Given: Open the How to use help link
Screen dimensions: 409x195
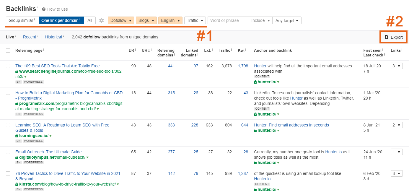Looking at the screenshot, I should pyautogui.click(x=58, y=9).
